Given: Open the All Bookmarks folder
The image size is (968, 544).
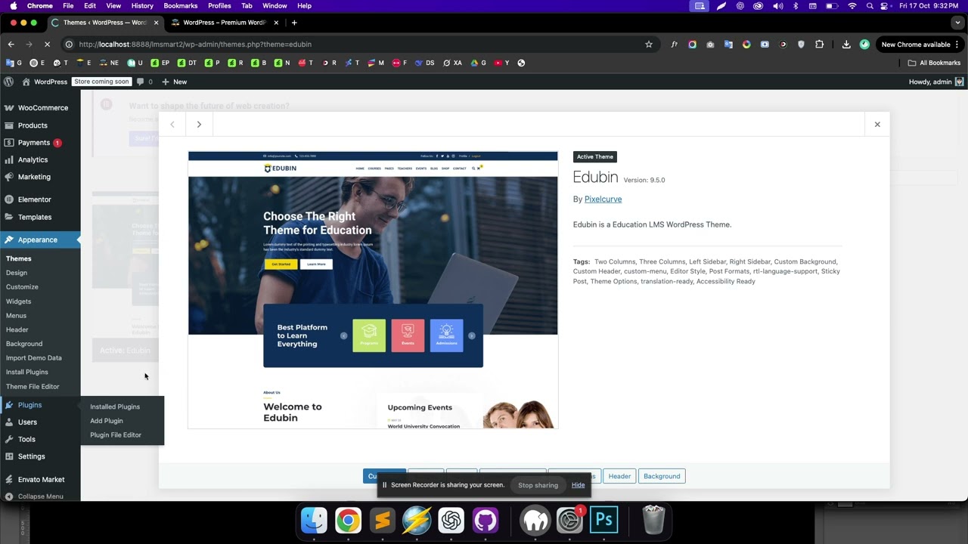Looking at the screenshot, I should [935, 63].
